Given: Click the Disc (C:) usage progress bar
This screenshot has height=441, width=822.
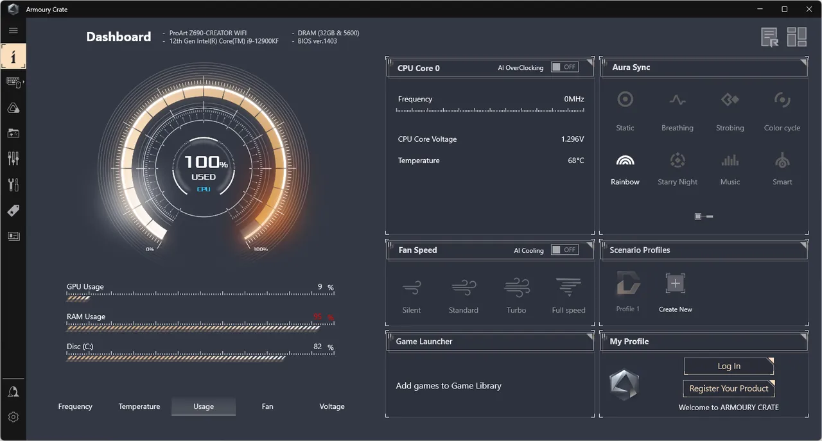Looking at the screenshot, I should [x=200, y=358].
